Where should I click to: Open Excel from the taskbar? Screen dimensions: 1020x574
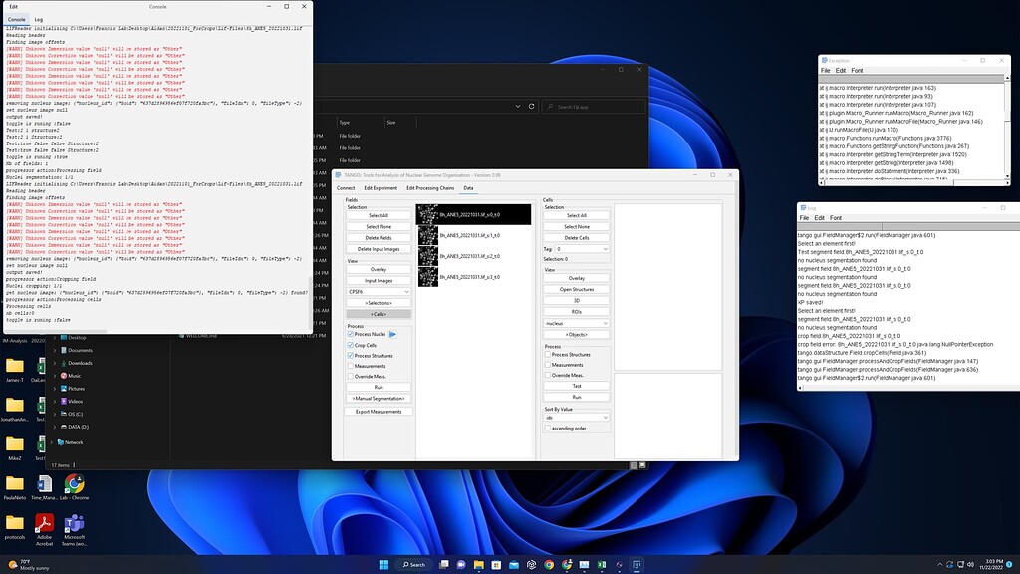coord(602,564)
